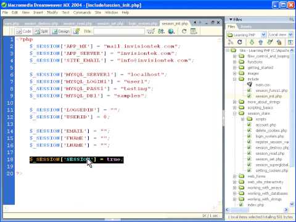Switch to Code view
Screen dimensions: 296x222
click(24, 31)
